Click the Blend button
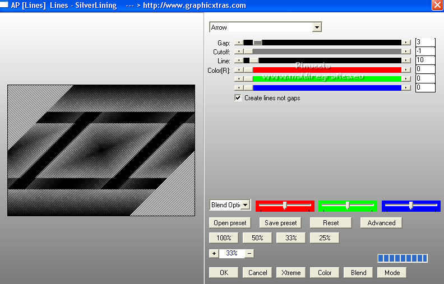This screenshot has height=284, width=444. click(358, 273)
